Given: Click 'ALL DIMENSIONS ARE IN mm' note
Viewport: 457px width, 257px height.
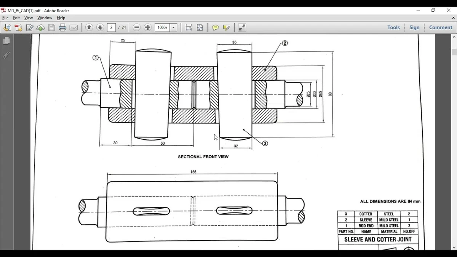Looking at the screenshot, I should tap(390, 201).
